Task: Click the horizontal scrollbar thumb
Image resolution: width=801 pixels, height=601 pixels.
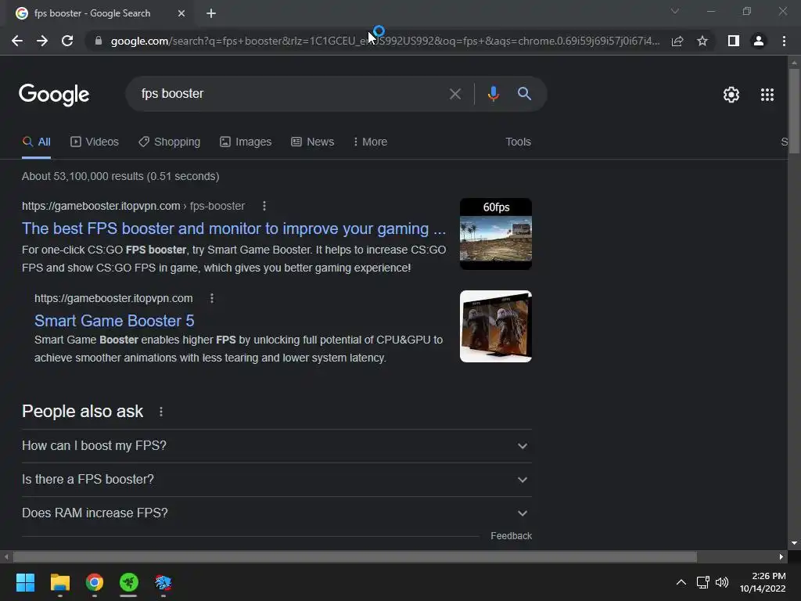Action: 355,556
